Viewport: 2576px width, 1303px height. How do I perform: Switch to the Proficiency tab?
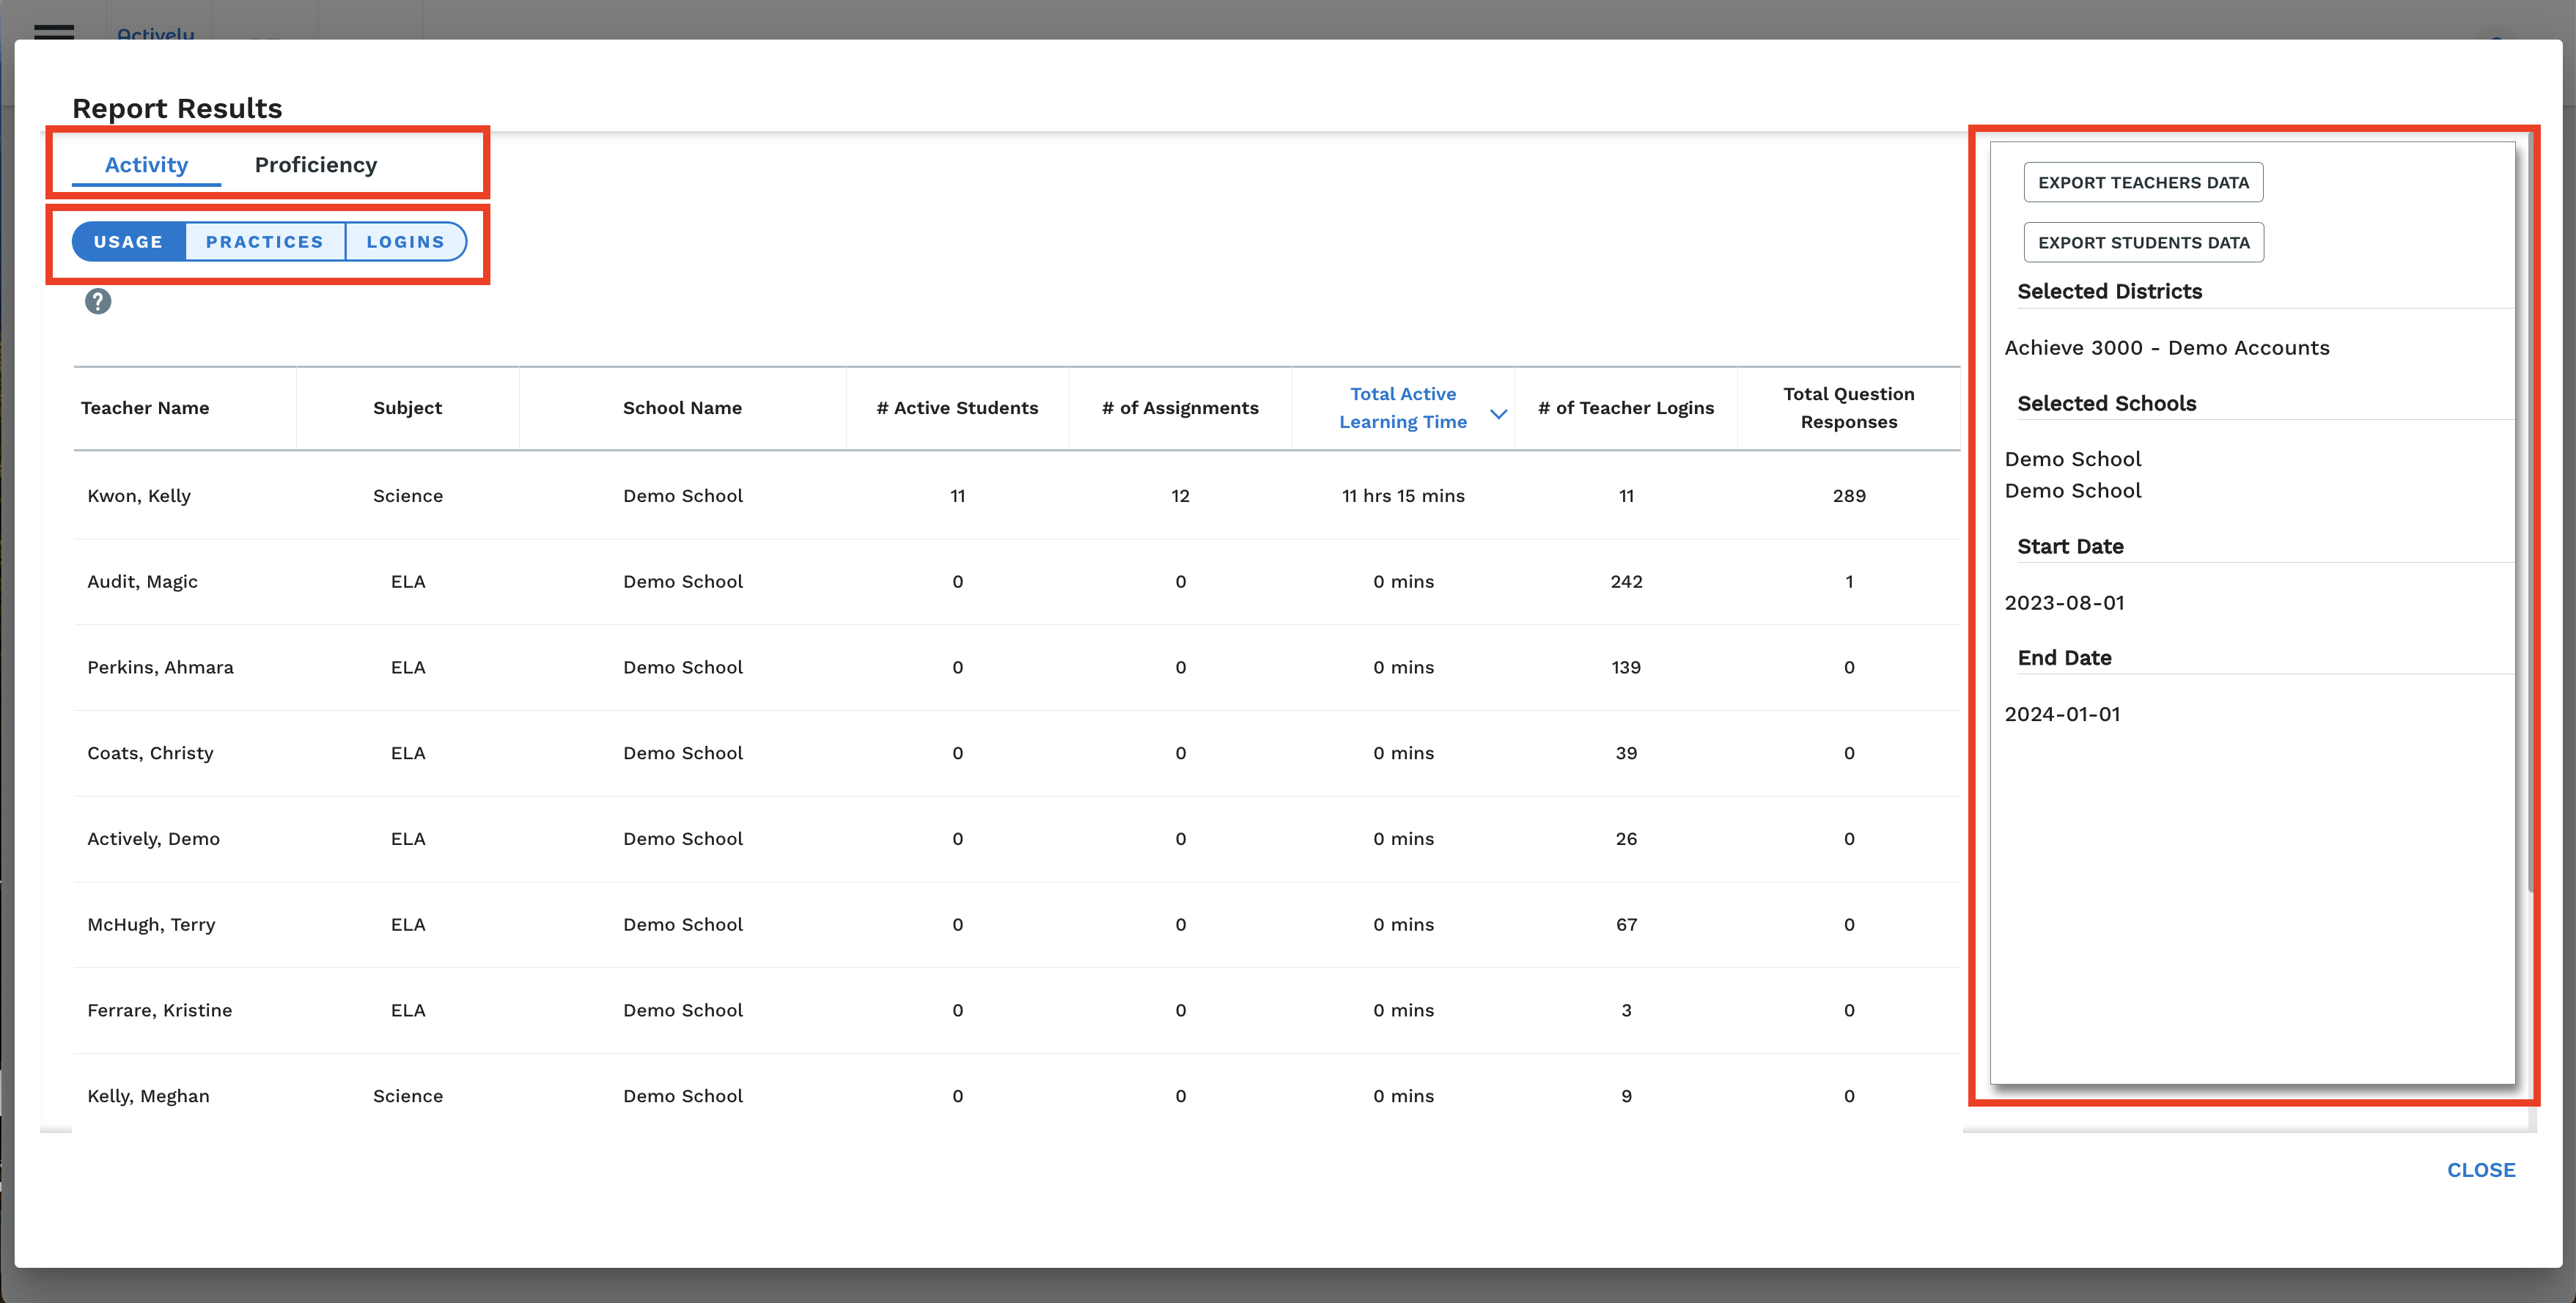316,165
